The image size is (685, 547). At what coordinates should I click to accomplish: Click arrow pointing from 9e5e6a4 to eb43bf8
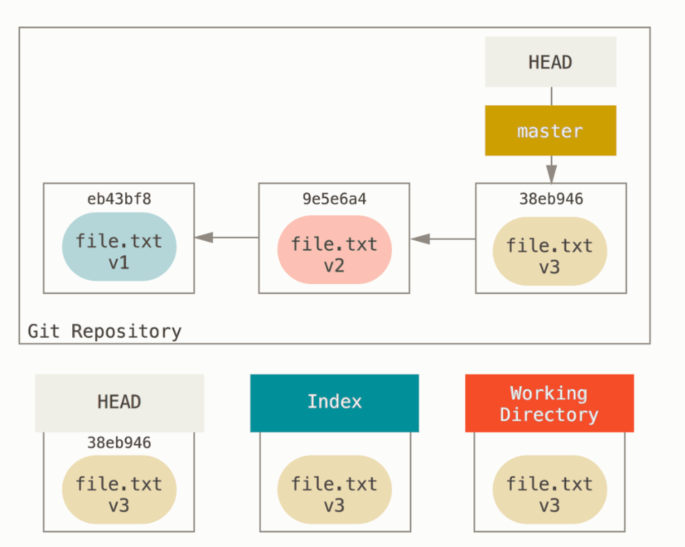(x=205, y=237)
